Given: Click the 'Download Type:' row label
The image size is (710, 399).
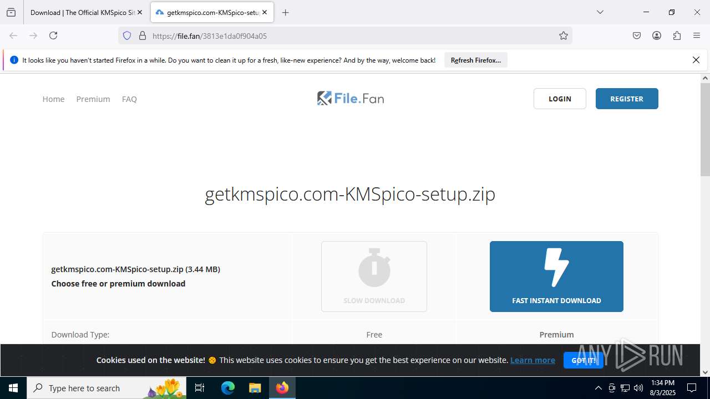Looking at the screenshot, I should tap(80, 334).
